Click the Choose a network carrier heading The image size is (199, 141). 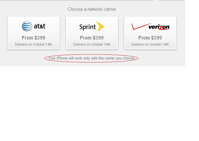point(92,9)
